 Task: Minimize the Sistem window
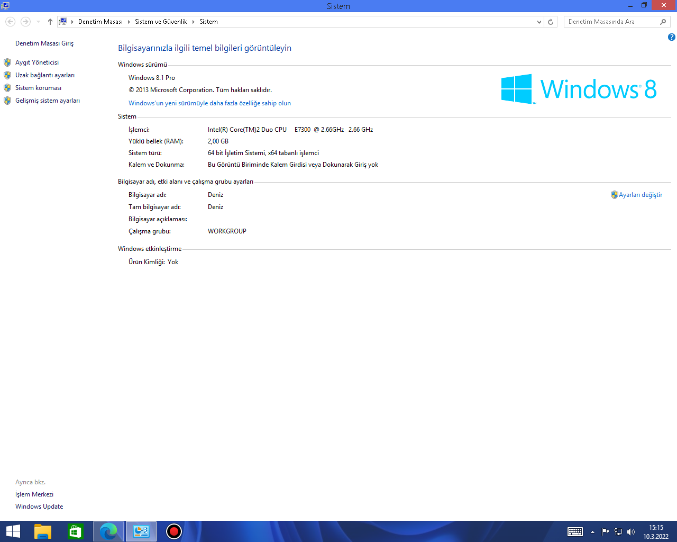630,6
